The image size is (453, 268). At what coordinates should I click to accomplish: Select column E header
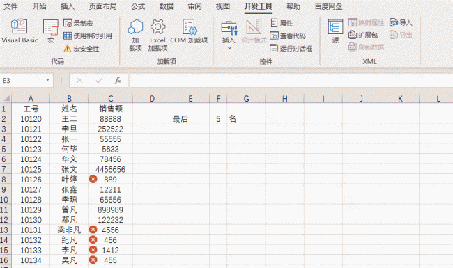pyautogui.click(x=190, y=99)
